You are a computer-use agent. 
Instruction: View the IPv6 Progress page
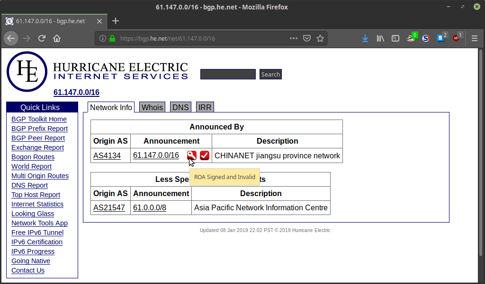(x=33, y=251)
